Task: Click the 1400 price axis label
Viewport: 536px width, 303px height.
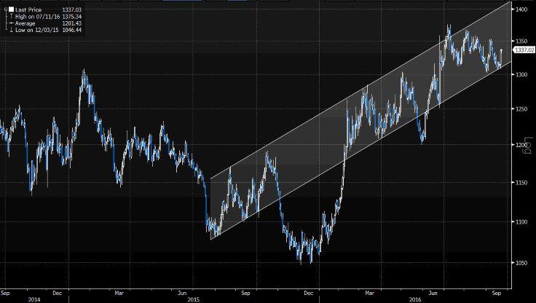Action: coord(521,9)
